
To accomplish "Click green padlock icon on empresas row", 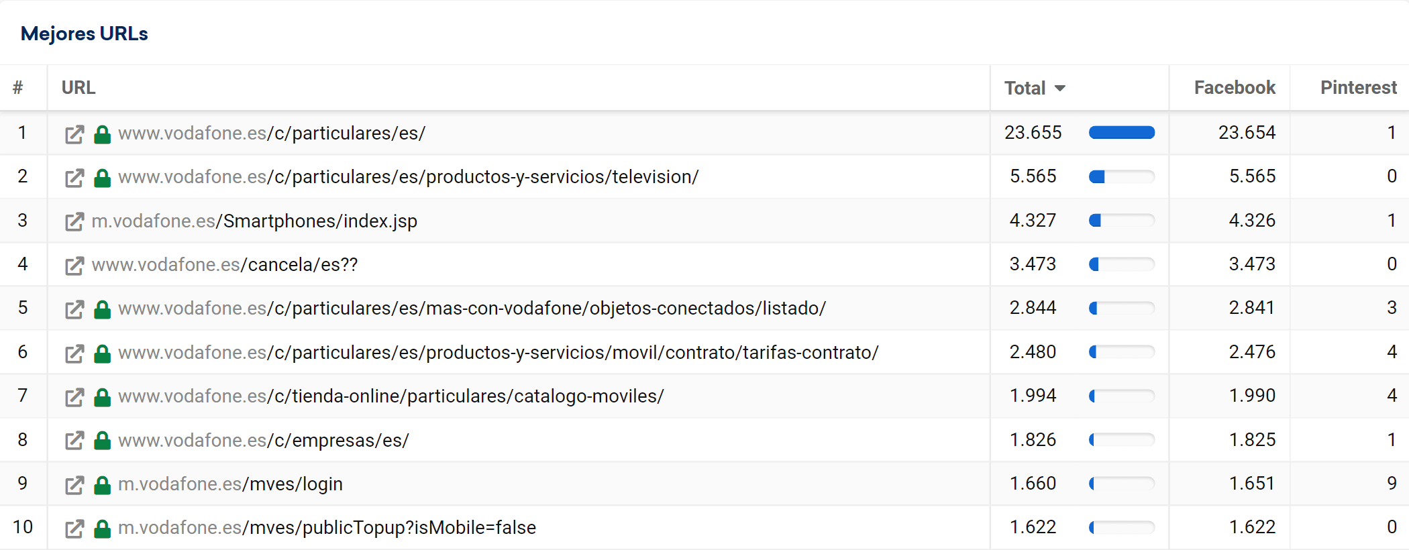I will (102, 441).
